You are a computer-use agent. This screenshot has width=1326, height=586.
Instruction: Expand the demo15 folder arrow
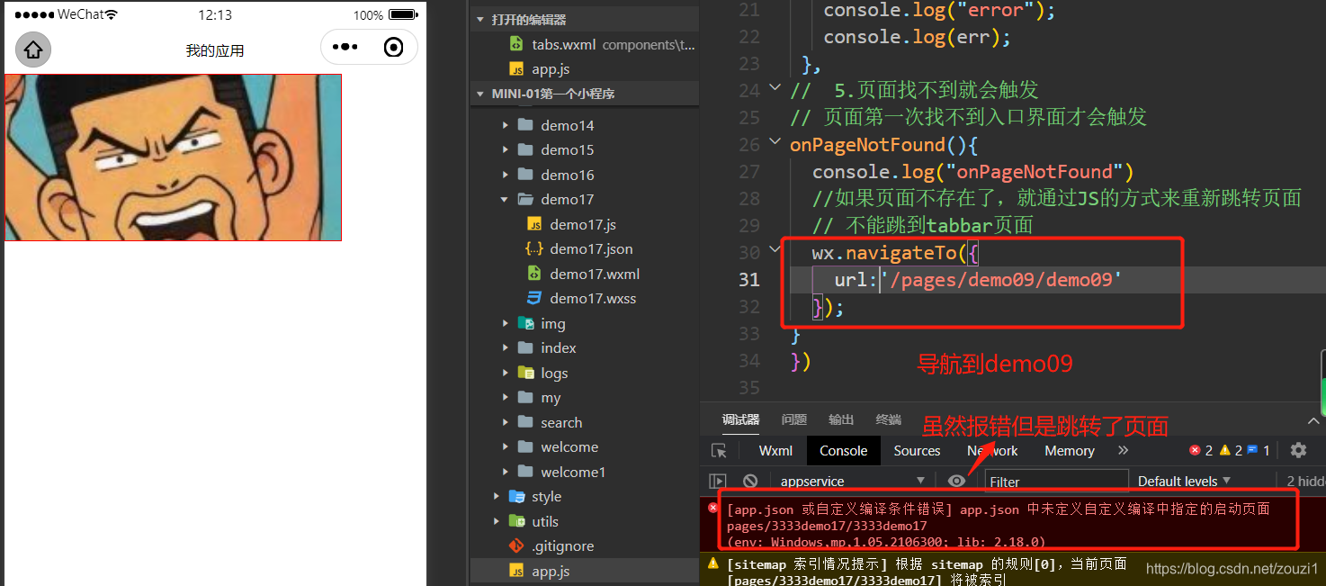point(506,149)
